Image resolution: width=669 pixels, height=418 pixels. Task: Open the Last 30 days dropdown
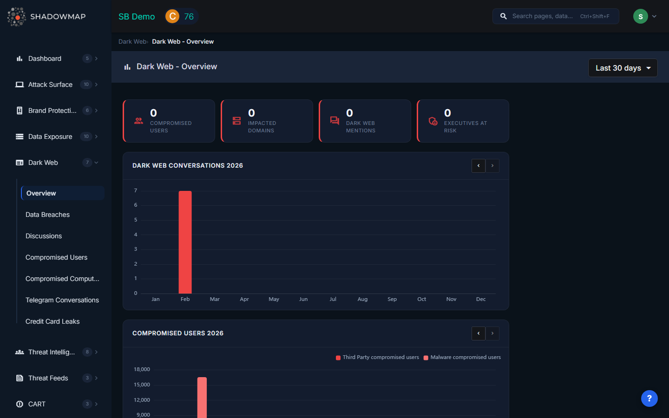(623, 68)
